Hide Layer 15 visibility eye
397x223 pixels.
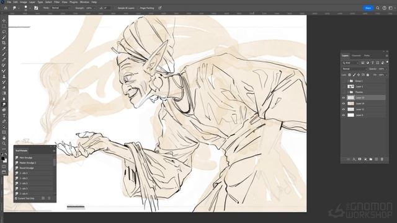[344, 98]
